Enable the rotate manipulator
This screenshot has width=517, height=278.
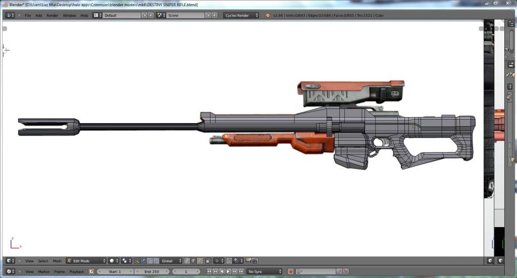click(x=149, y=260)
